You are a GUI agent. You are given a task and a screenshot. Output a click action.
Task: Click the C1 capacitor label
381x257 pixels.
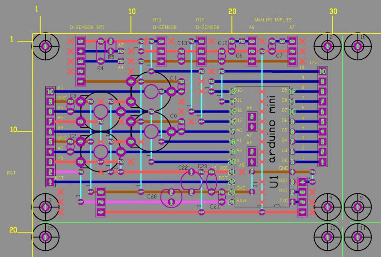click(x=173, y=78)
